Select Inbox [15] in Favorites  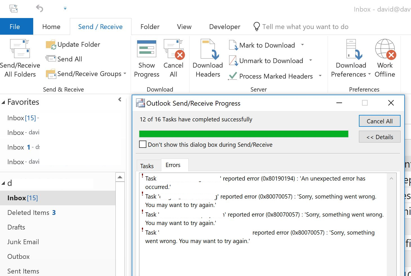(23, 118)
